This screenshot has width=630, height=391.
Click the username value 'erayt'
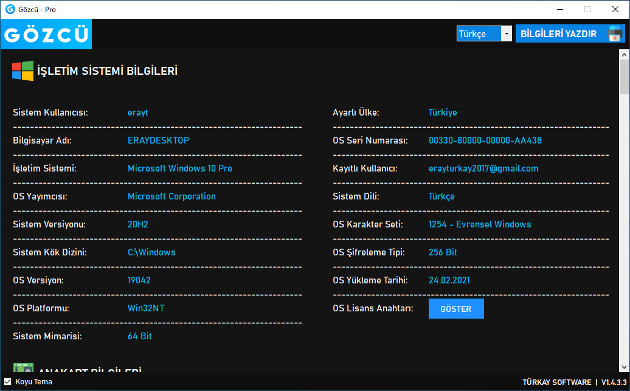tap(138, 112)
